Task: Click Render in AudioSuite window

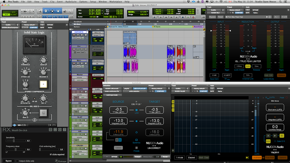Action: tap(165, 157)
